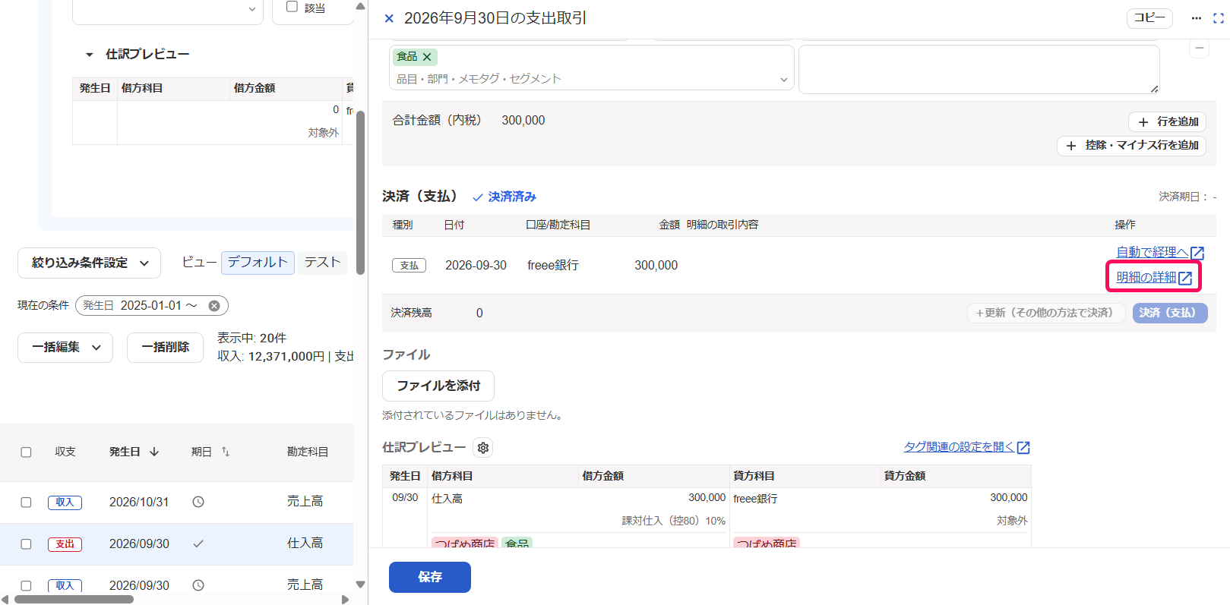The height and width of the screenshot is (605, 1230).
Task: Collapse the left 仕訳プレビュー section
Action: 90,55
